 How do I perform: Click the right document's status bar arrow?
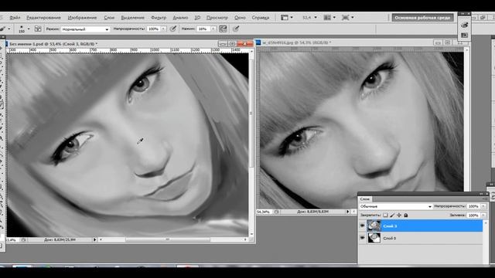point(348,212)
